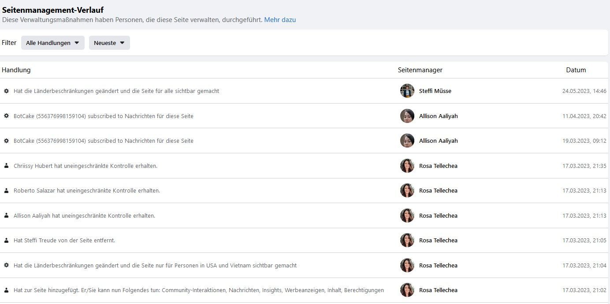This screenshot has width=610, height=304.
Task: Open the Alle Handlungen filter dropdown
Action: click(52, 43)
